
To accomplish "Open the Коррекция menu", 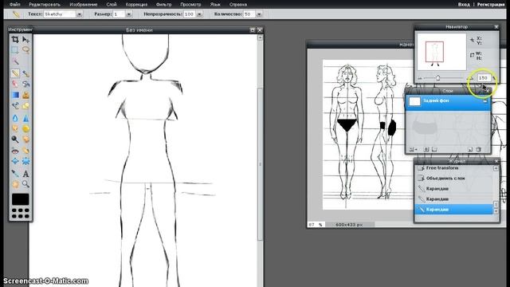I will click(x=136, y=5).
